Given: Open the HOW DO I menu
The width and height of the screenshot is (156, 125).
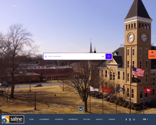Looking at the screenshot, I should click(99, 119).
